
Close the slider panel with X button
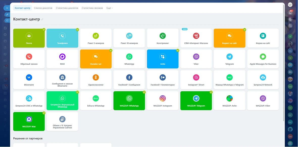click(x=7, y=8)
